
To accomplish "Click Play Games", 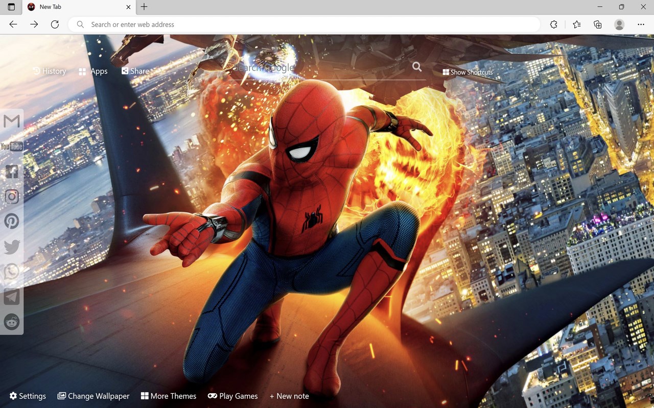I will coord(233,396).
